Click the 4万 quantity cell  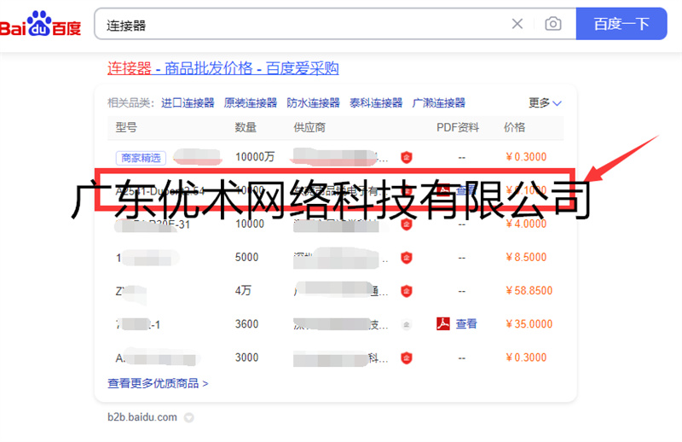[243, 290]
